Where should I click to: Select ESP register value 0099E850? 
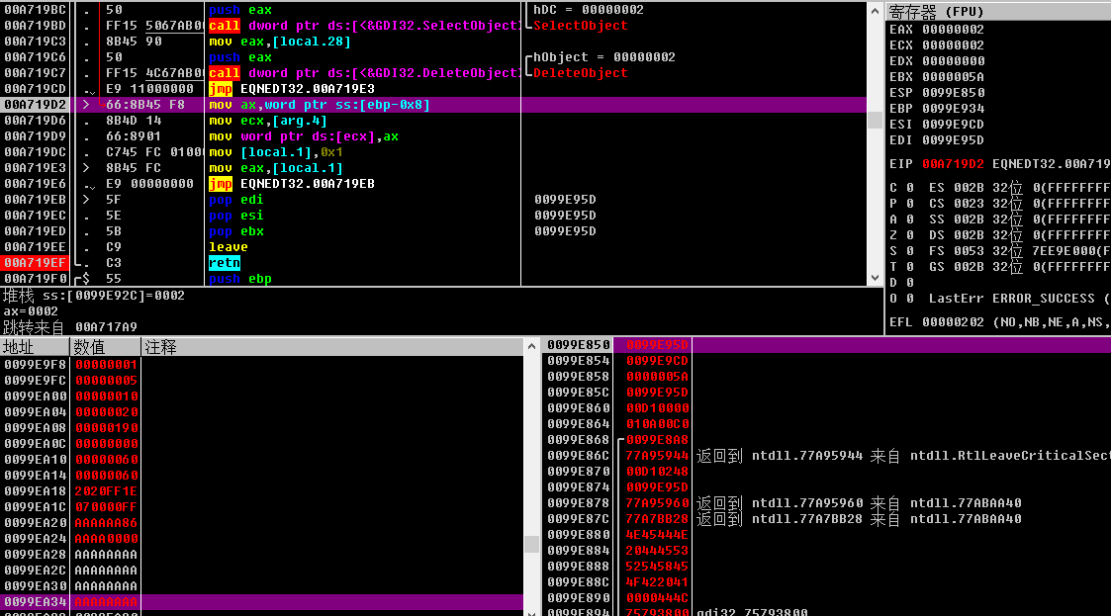pyautogui.click(x=953, y=93)
